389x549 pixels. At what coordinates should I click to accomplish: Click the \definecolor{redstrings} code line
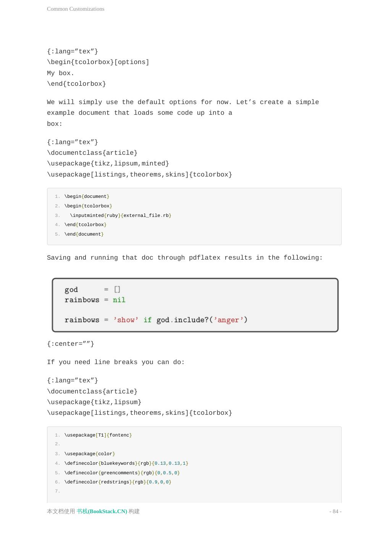[118, 482]
